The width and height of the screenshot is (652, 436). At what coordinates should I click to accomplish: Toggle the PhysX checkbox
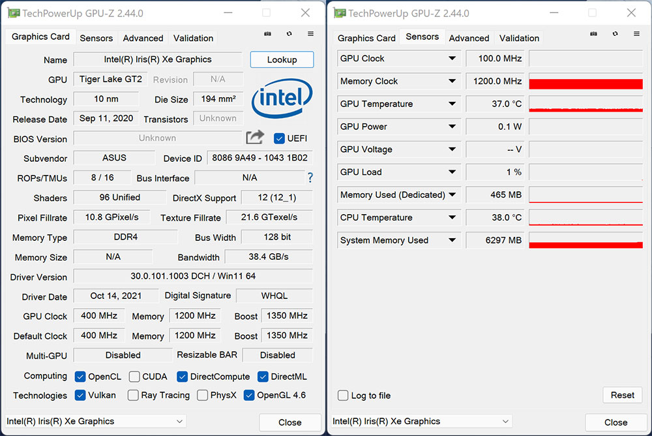[203, 395]
